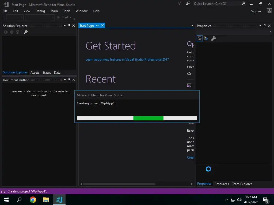Open the Team menu
274x205 pixels.
(x=54, y=11)
